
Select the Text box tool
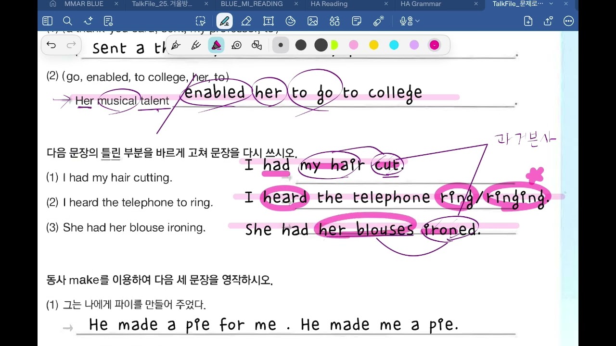coord(269,21)
